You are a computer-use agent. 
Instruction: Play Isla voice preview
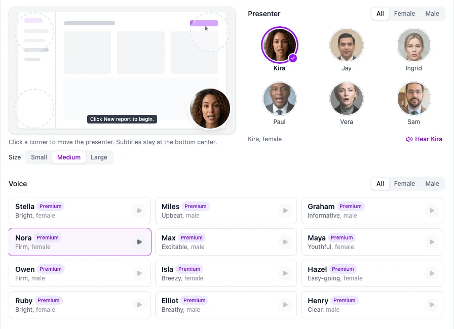tap(285, 273)
